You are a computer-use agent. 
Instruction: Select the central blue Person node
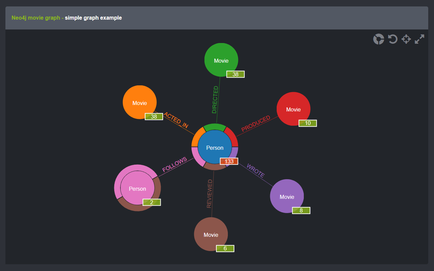[x=215, y=148]
